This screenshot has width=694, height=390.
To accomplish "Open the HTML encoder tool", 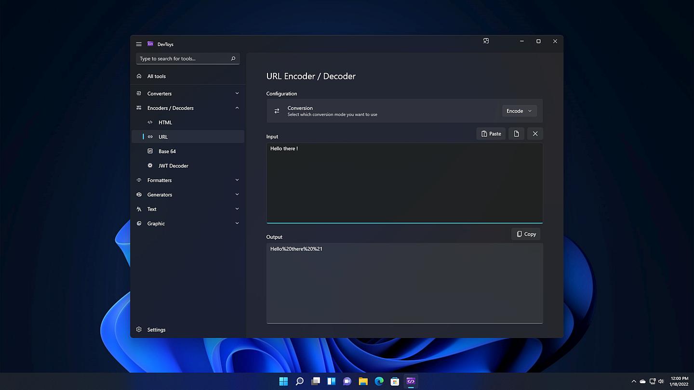I will (x=188, y=122).
